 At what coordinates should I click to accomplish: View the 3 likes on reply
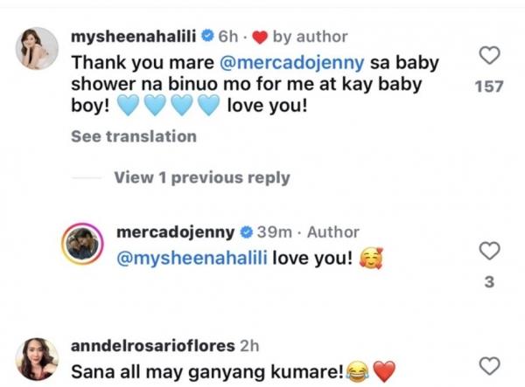pos(489,282)
